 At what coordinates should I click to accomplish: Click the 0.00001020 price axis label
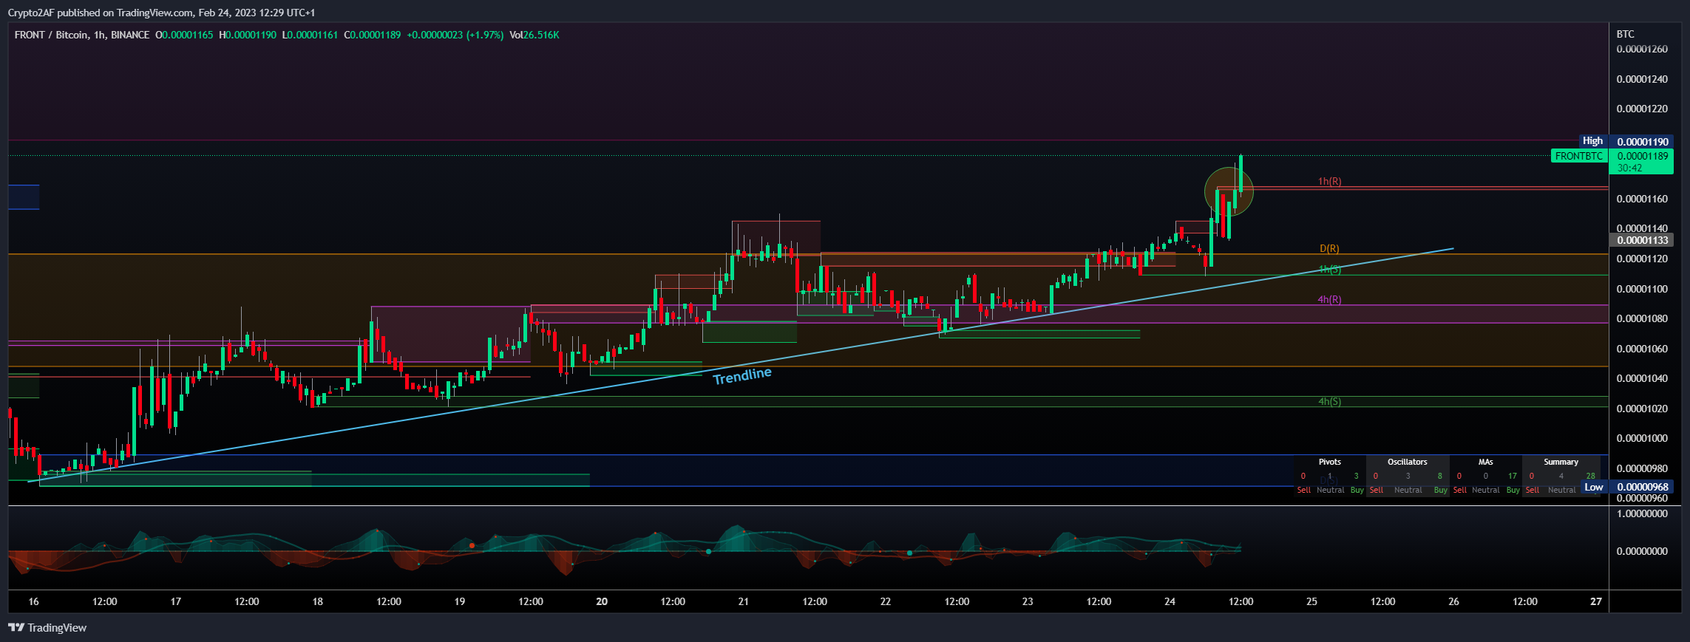1642,409
